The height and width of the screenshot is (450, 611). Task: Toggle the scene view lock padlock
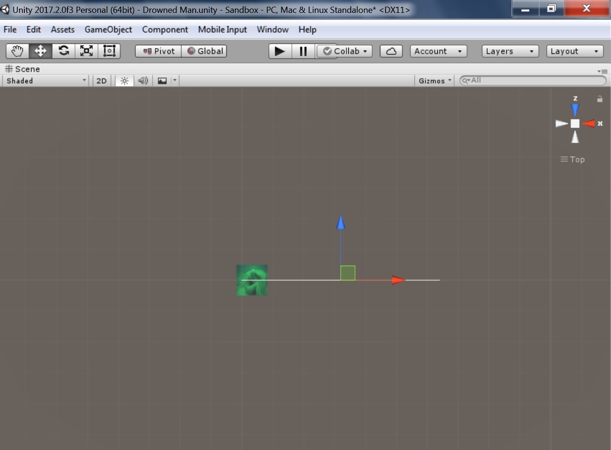click(600, 99)
